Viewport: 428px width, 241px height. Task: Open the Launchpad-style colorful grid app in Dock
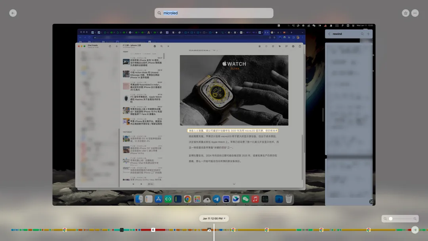pos(197,199)
